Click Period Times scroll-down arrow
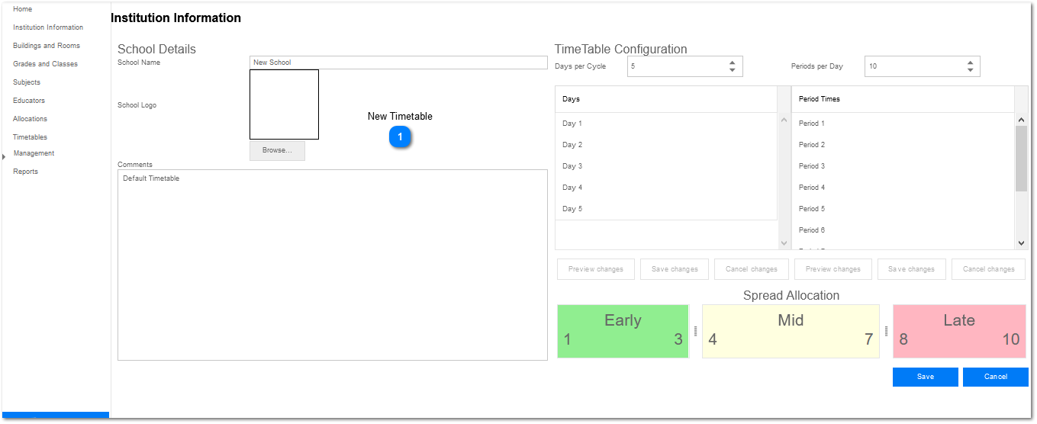This screenshot has height=424, width=1037. tap(1022, 243)
